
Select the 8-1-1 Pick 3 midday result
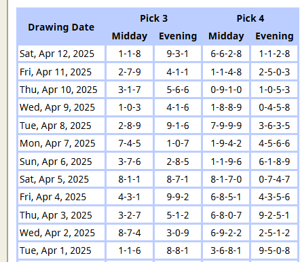130,179
